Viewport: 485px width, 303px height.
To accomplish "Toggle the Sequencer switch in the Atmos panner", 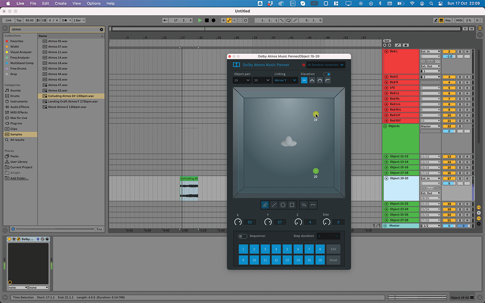I will (x=242, y=236).
